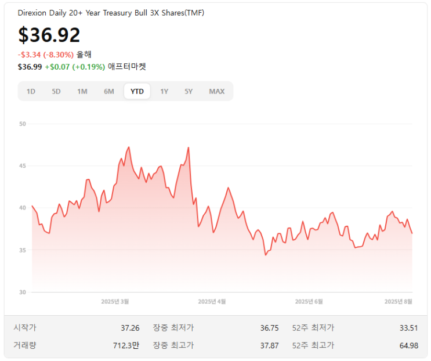431x361 pixels.
Task: Click the 52주 최고가 value 64.98
Action: point(409,345)
